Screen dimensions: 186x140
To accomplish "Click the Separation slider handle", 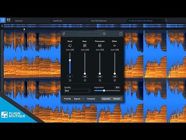I will tap(104, 91).
